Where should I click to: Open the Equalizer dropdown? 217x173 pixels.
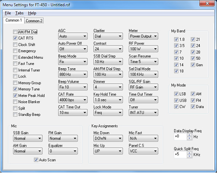click(63, 151)
